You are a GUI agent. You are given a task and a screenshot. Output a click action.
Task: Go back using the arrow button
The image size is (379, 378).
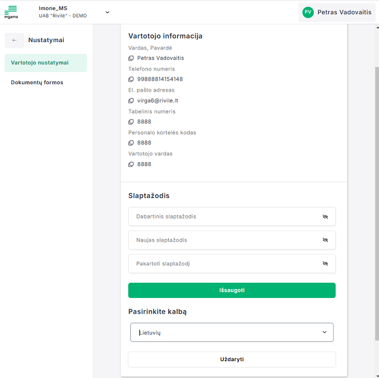click(x=14, y=40)
